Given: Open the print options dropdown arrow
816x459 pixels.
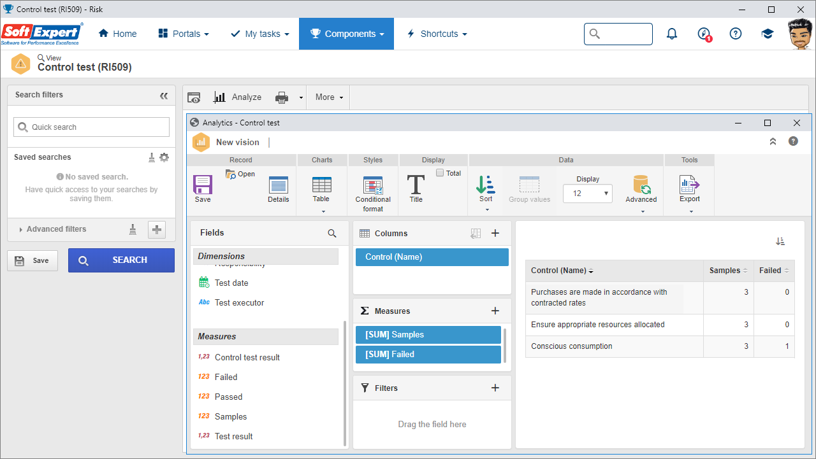Looking at the screenshot, I should [301, 97].
